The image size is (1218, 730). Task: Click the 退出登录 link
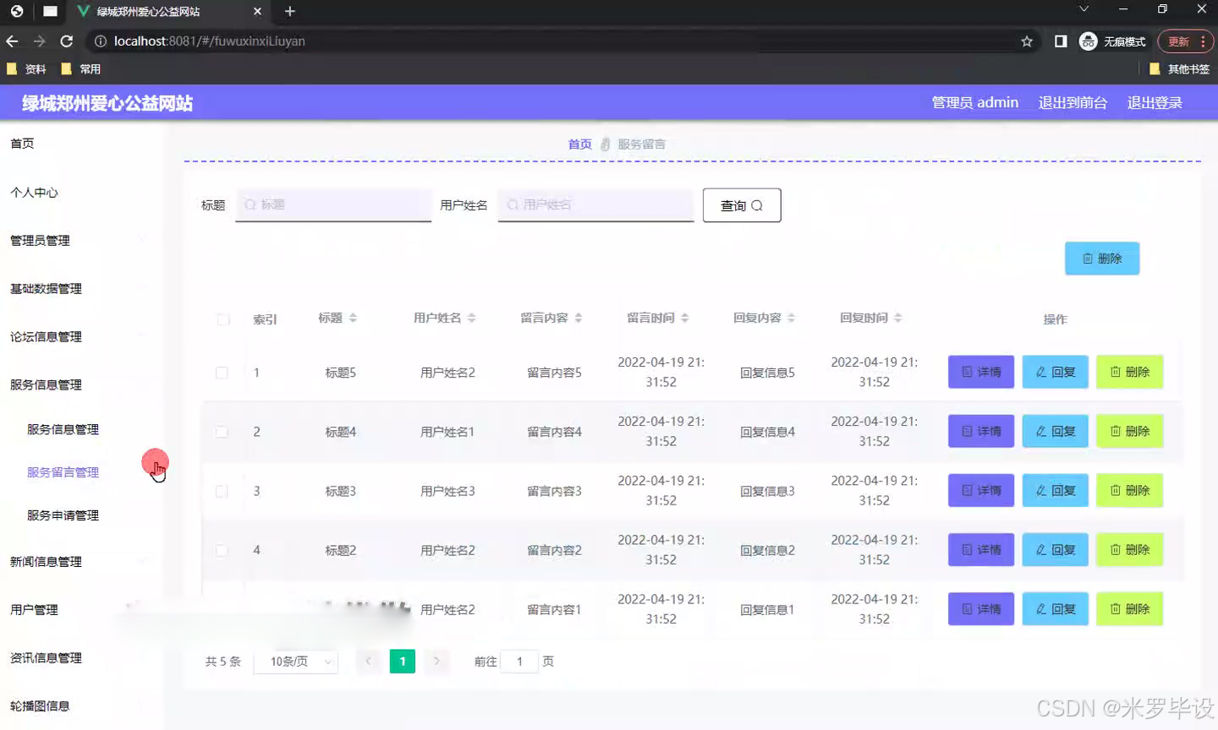[x=1155, y=102]
